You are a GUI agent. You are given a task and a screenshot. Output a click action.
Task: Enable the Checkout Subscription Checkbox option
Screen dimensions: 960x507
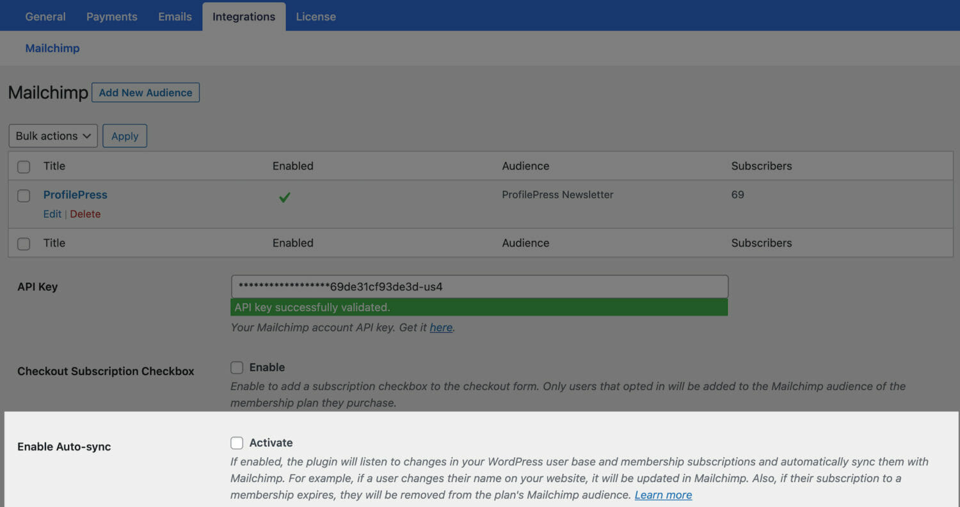(x=237, y=367)
